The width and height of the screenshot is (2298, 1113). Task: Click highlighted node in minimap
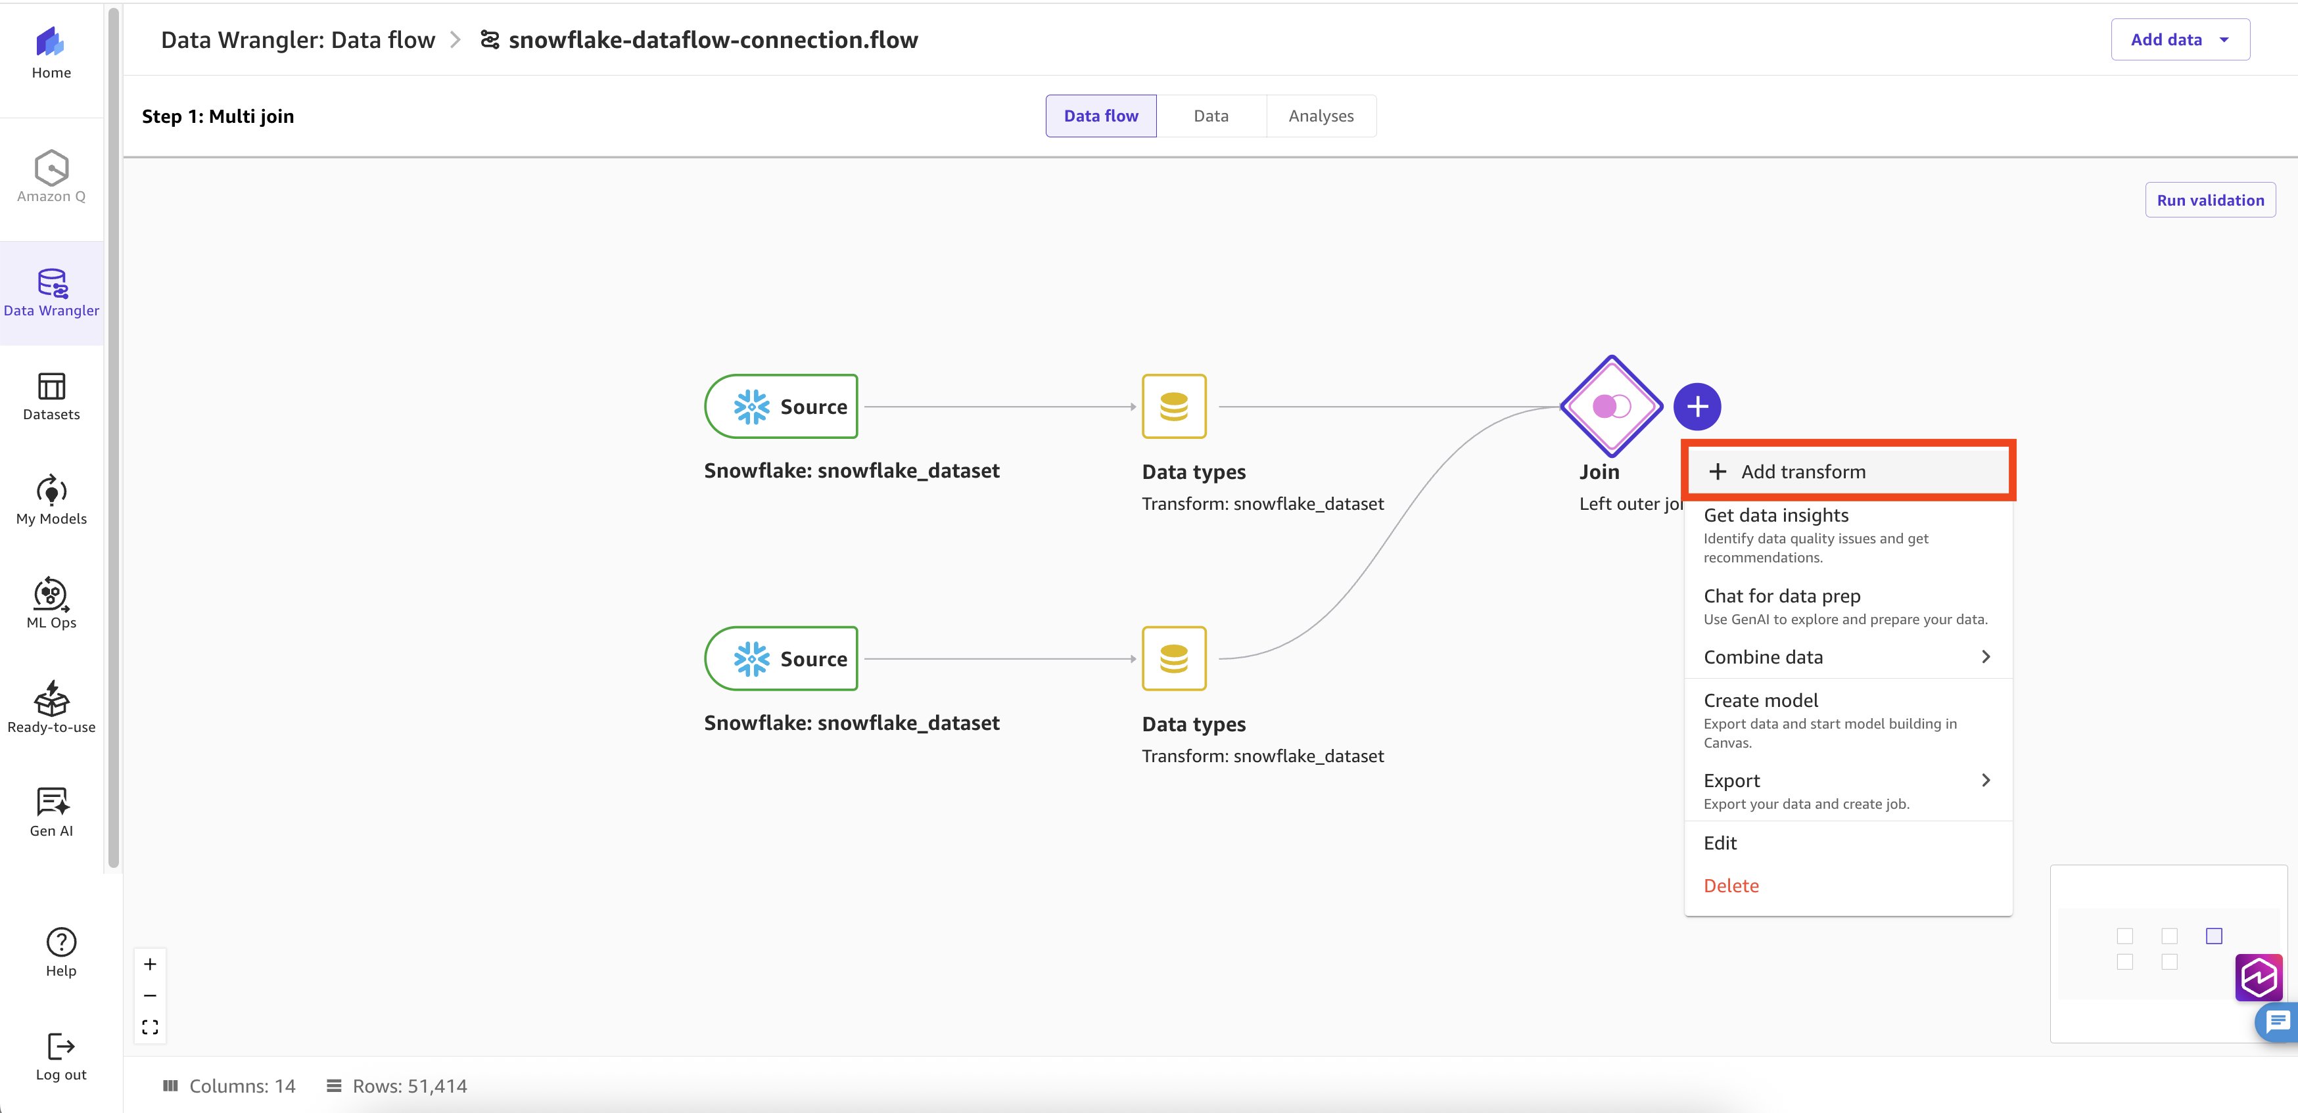click(x=2214, y=936)
